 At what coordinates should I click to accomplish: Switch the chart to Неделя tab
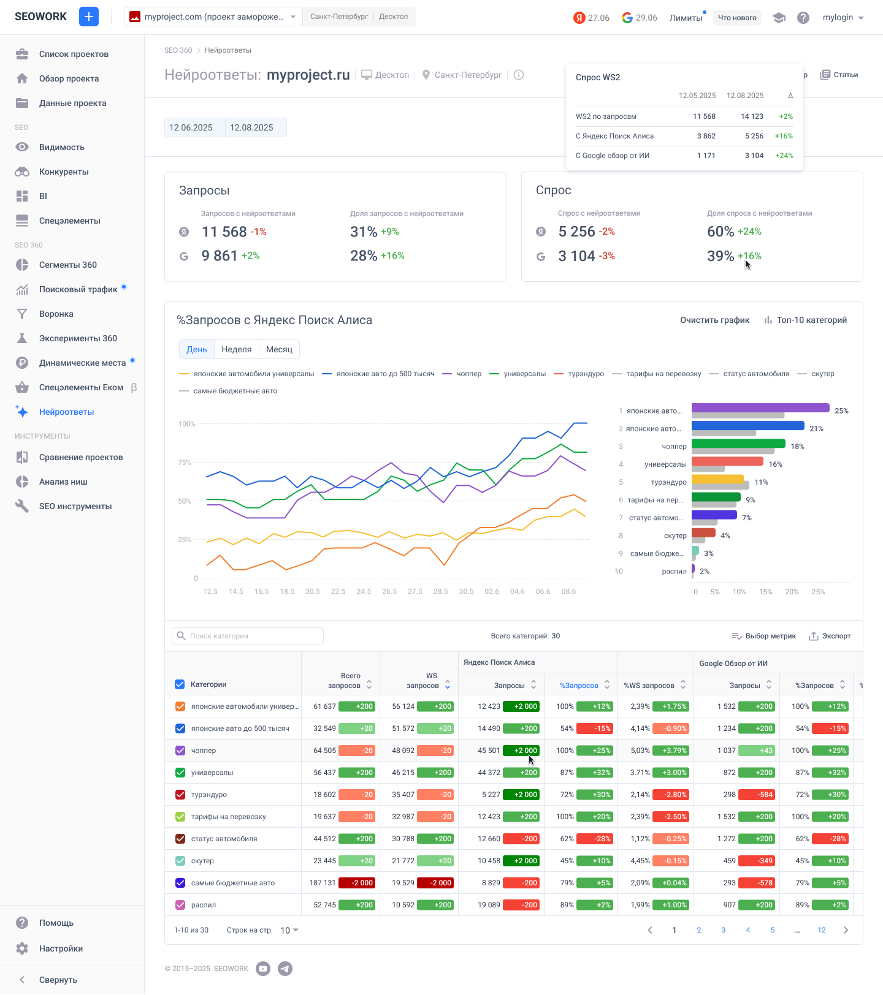(236, 349)
